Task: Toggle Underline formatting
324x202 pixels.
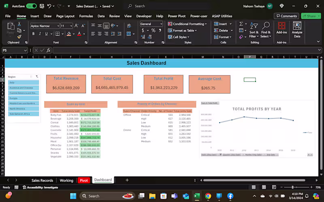Action: [46, 34]
